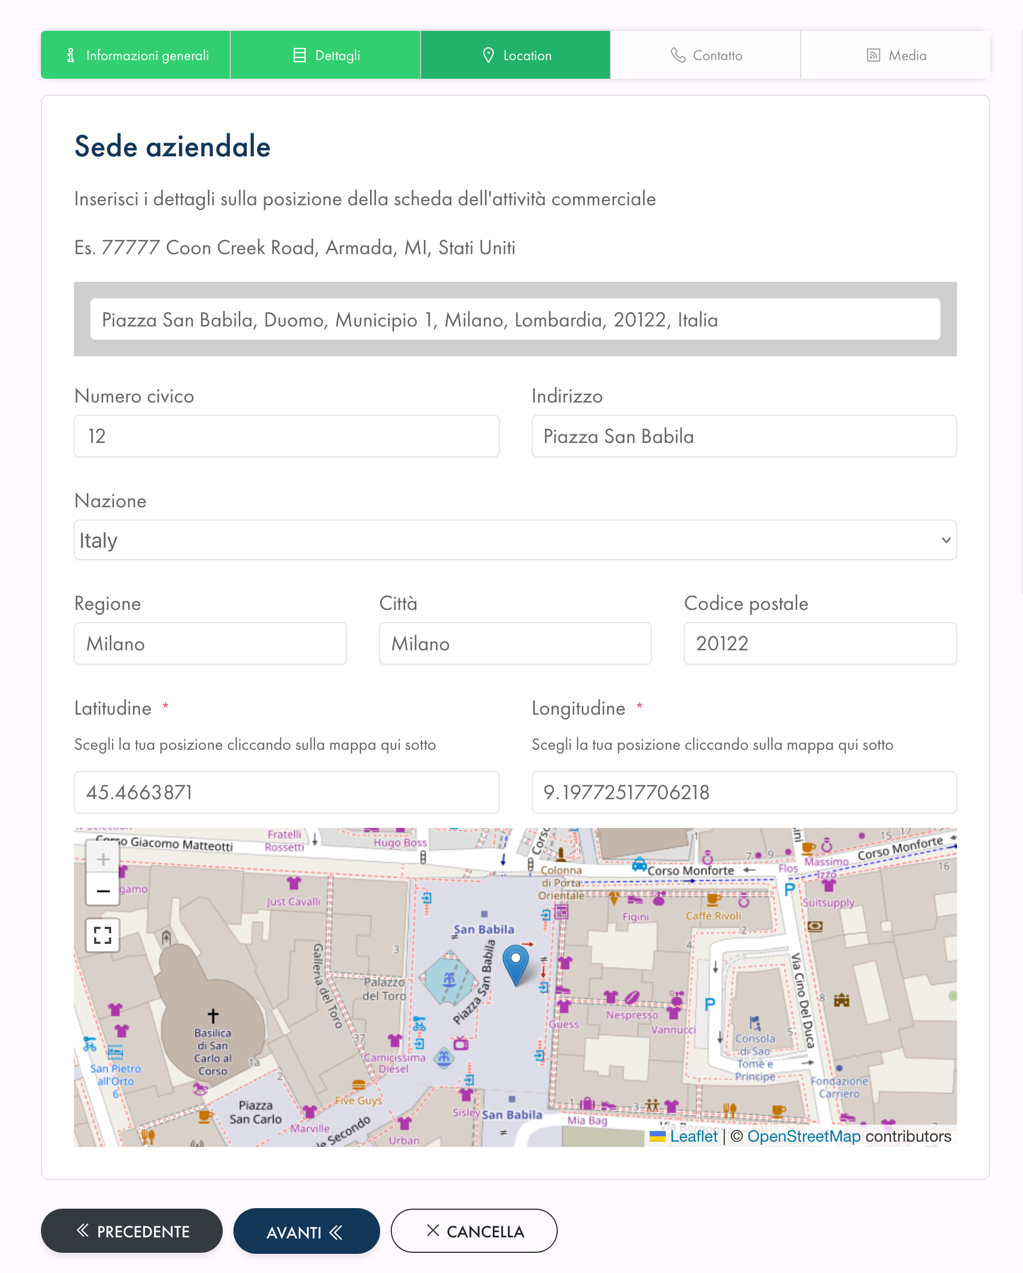Click the Indirizzo input field
Screen dimensions: 1023x1273
point(744,435)
